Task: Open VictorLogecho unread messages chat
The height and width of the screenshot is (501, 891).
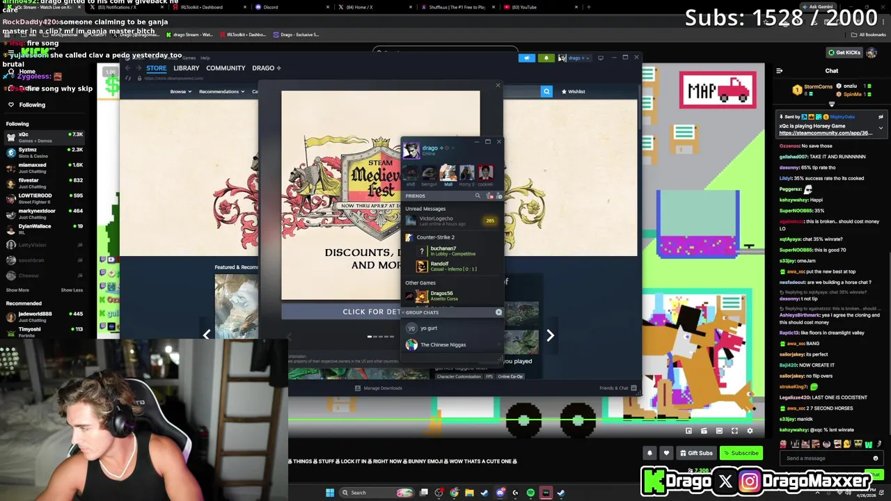Action: click(450, 221)
